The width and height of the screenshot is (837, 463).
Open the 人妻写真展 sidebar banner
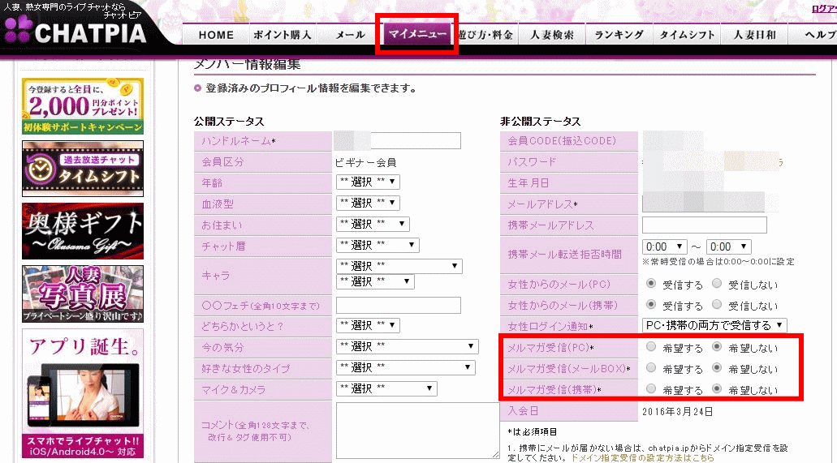click(x=83, y=293)
